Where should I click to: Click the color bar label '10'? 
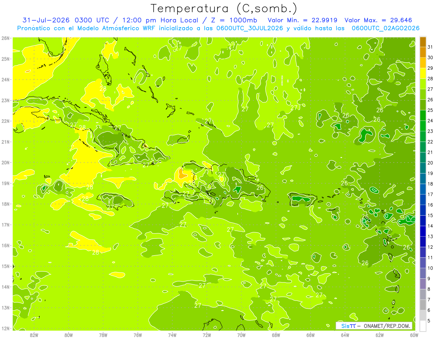pyautogui.click(x=430, y=268)
